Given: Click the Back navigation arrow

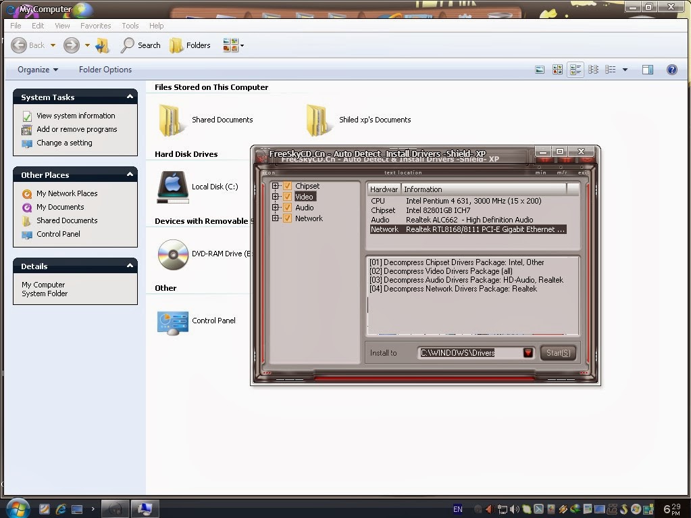Looking at the screenshot, I should (18, 45).
